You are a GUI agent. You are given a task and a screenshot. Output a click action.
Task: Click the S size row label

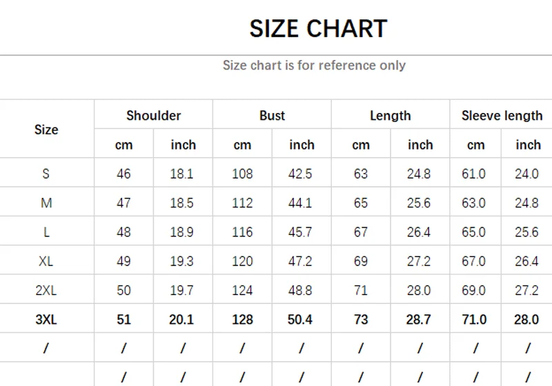[46, 174]
